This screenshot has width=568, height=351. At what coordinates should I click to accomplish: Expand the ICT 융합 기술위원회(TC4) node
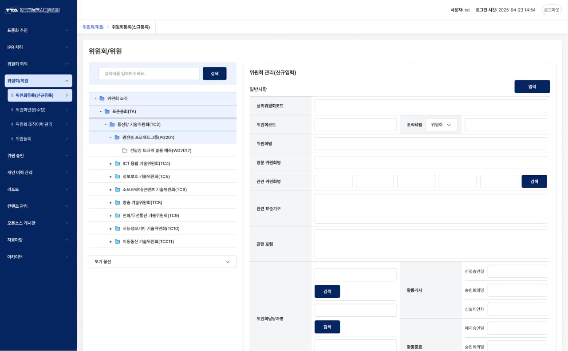pyautogui.click(x=110, y=164)
